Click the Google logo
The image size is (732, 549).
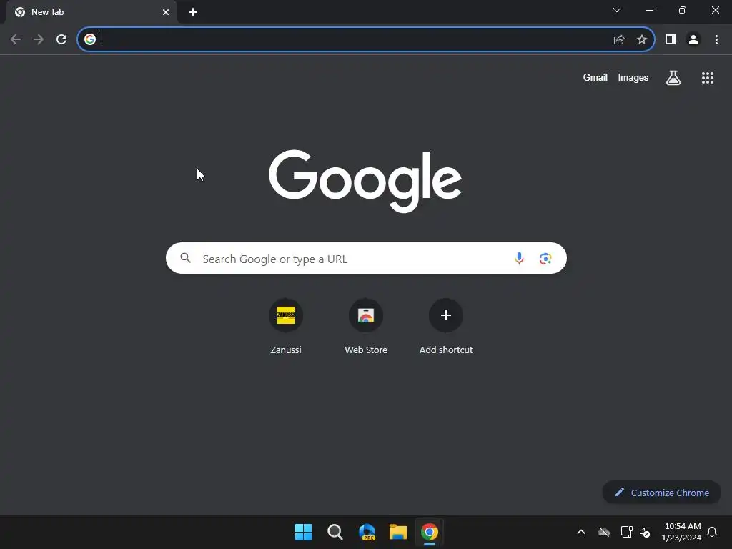click(365, 181)
